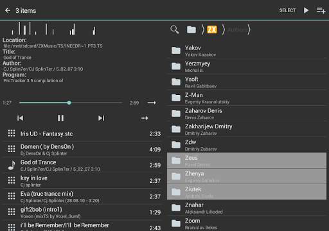Screen dimensions: 329x231
Task: Open the Zdw folder icon
Action: click(176, 145)
